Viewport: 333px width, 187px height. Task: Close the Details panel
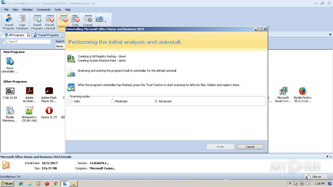331,157
